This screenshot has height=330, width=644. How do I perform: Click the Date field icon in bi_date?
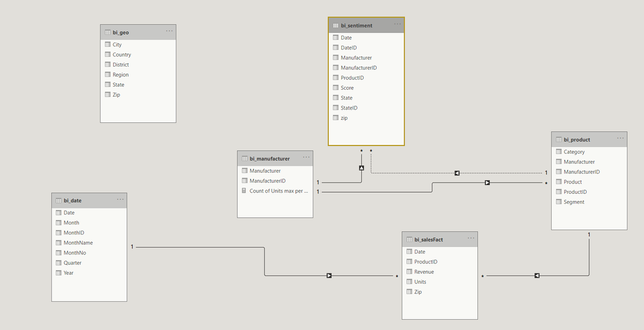[x=58, y=212]
